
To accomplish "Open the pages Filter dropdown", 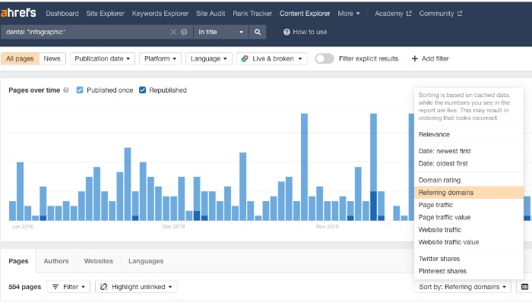I will click(68, 287).
